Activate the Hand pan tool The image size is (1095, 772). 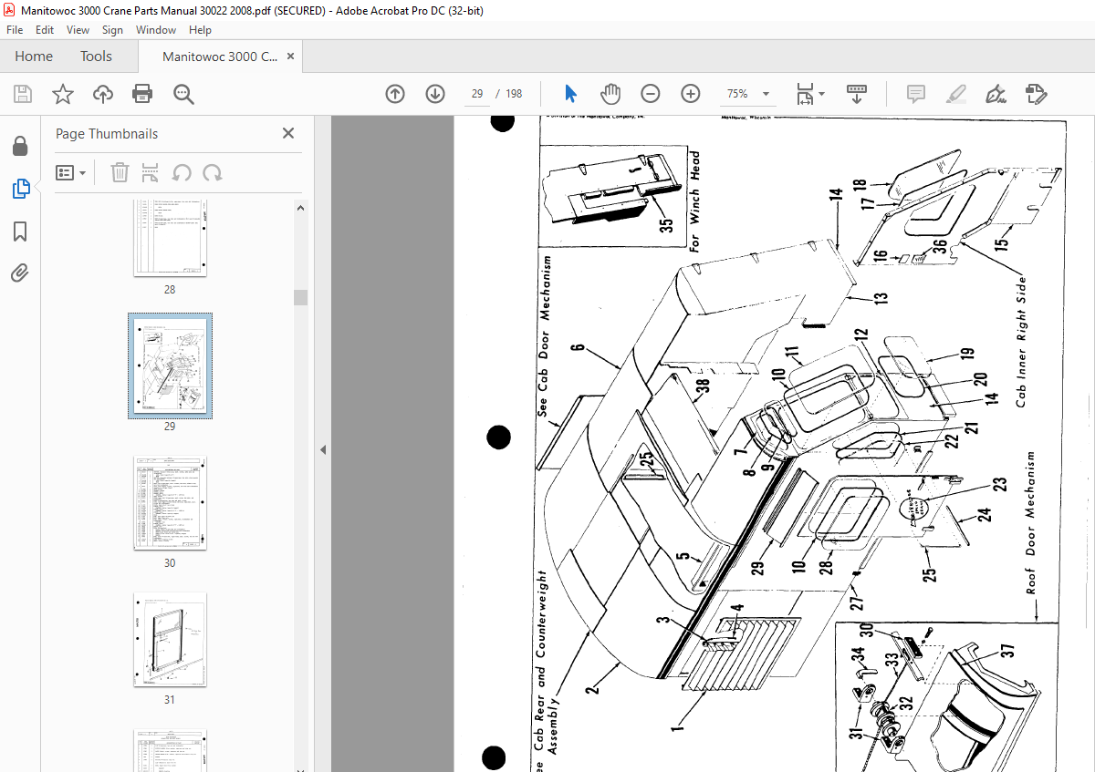click(610, 94)
